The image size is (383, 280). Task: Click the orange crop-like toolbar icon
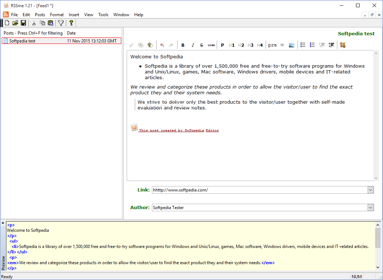343,45
